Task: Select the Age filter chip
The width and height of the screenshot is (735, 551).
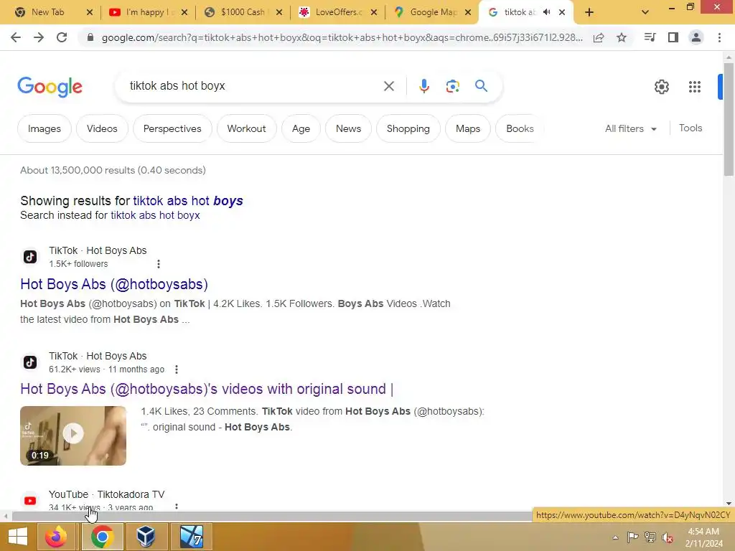Action: 301,128
